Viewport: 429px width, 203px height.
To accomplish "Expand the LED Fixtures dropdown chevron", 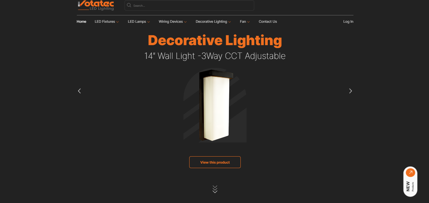I will [x=117, y=22].
